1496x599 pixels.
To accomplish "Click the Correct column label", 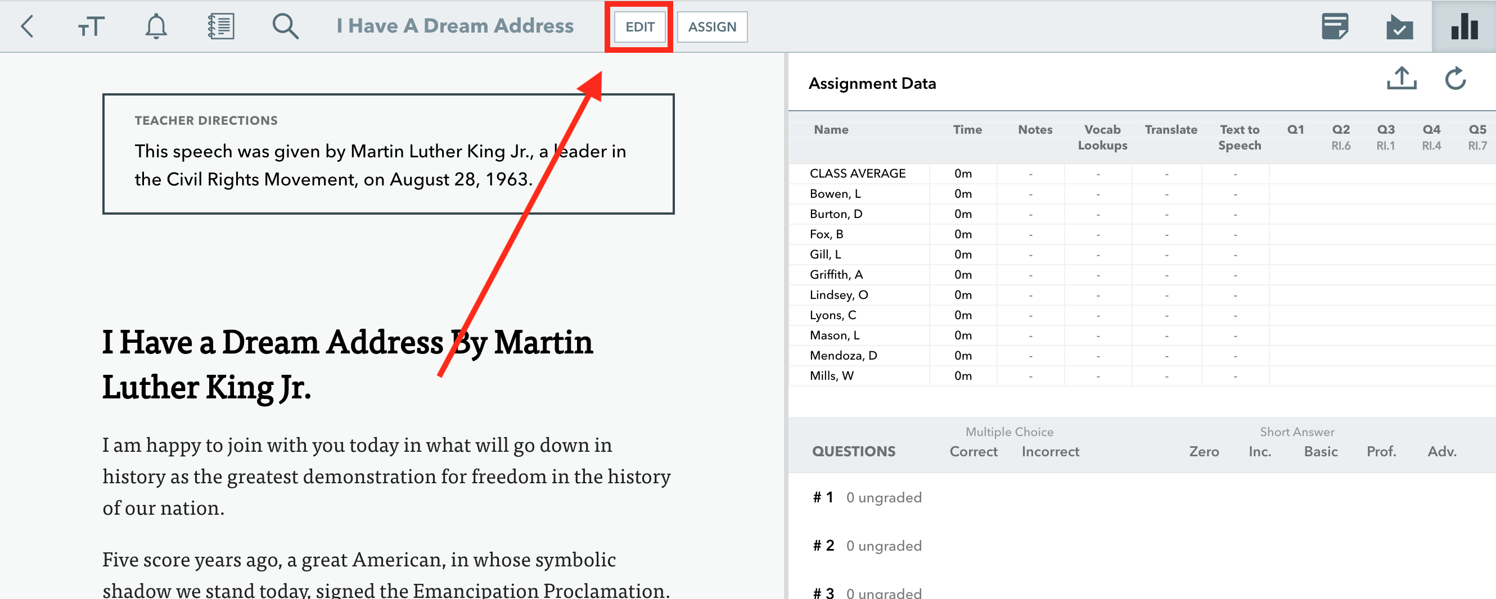I will [974, 452].
